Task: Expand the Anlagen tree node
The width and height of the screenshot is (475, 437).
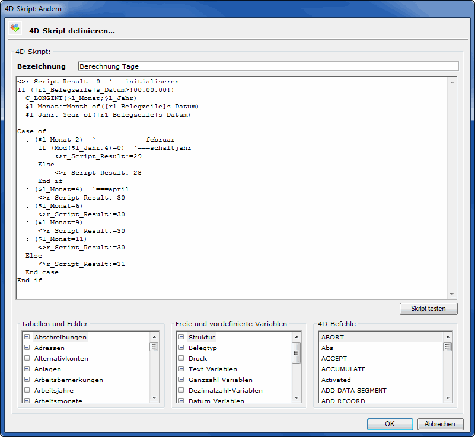Action: click(27, 369)
